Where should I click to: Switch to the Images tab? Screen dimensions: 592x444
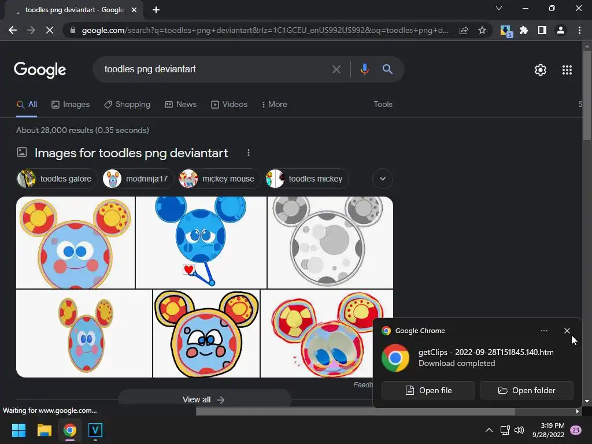[71, 105]
